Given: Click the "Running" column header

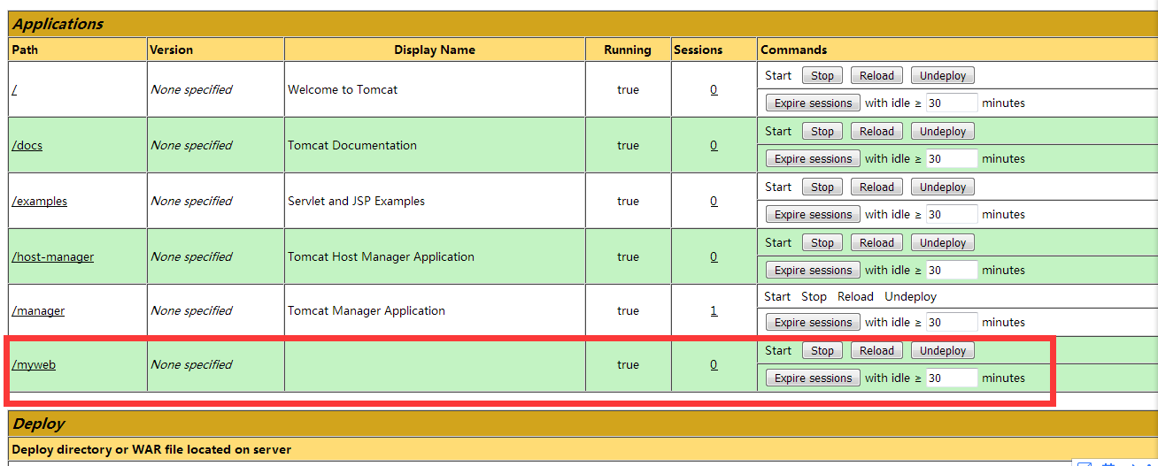Looking at the screenshot, I should coord(628,50).
